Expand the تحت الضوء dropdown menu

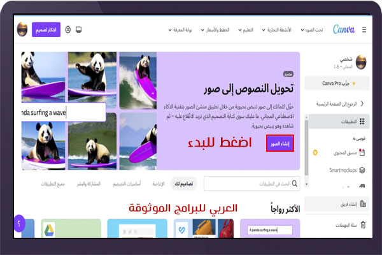312,30
